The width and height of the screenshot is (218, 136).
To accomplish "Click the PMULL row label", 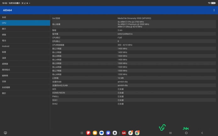I will (x=56, y=96).
